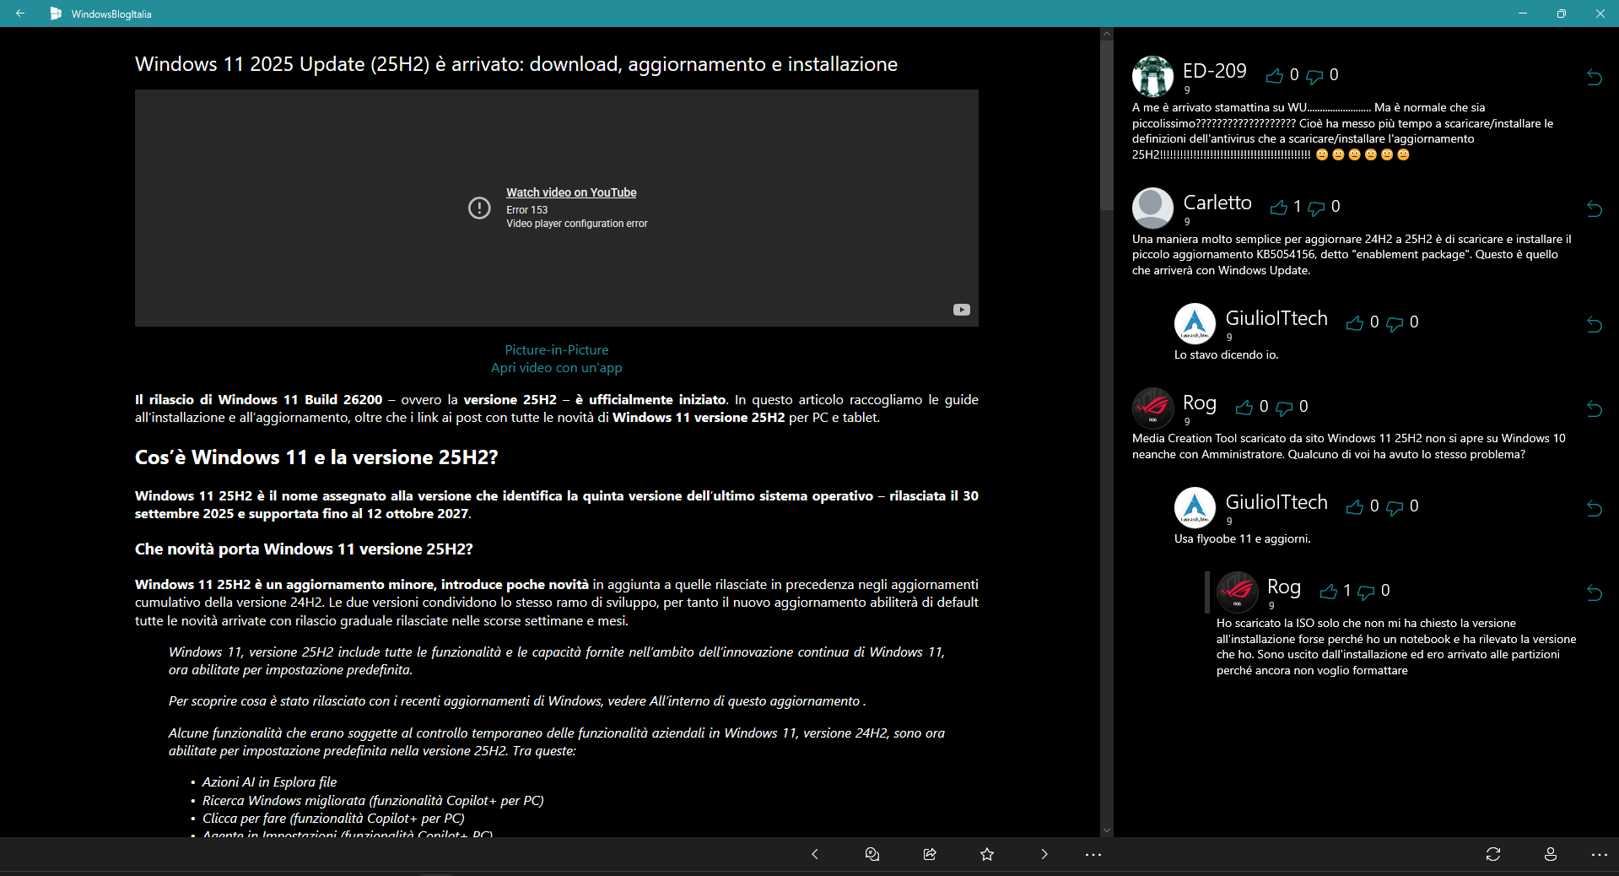Screen dimensions: 1619x876
Task: Dislike Rog's "Ho scaricato la ISO" reply
Action: [1367, 592]
